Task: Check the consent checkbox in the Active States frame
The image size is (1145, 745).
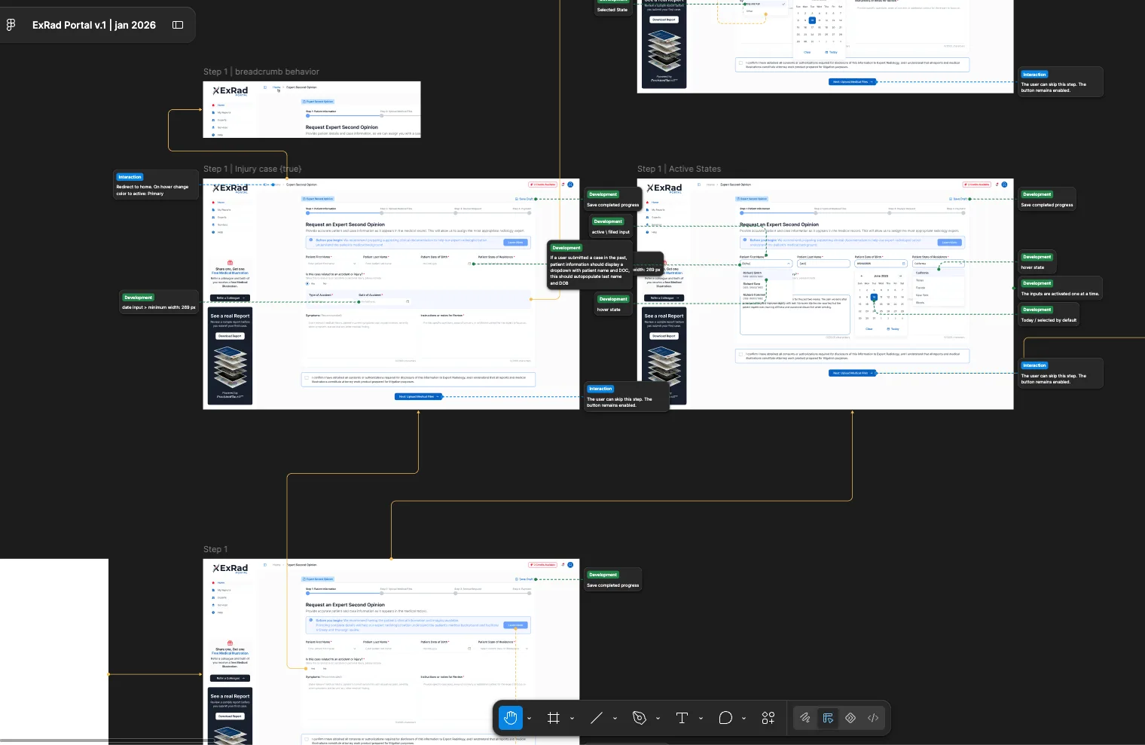Action: (x=740, y=354)
